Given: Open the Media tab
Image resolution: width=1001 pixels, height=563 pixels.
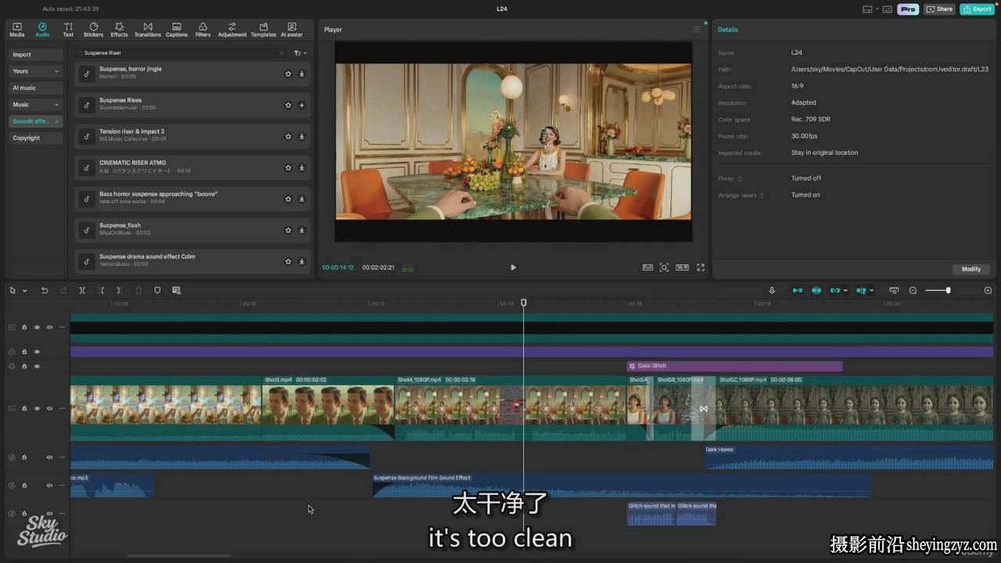Looking at the screenshot, I should pyautogui.click(x=16, y=30).
